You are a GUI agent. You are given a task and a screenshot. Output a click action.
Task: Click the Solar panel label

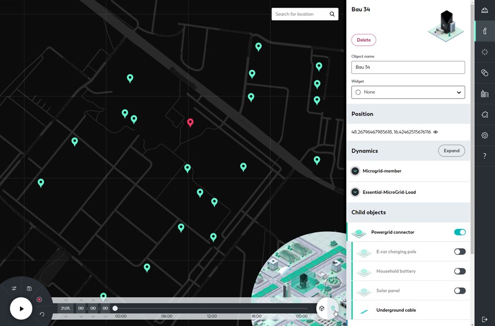pos(388,290)
